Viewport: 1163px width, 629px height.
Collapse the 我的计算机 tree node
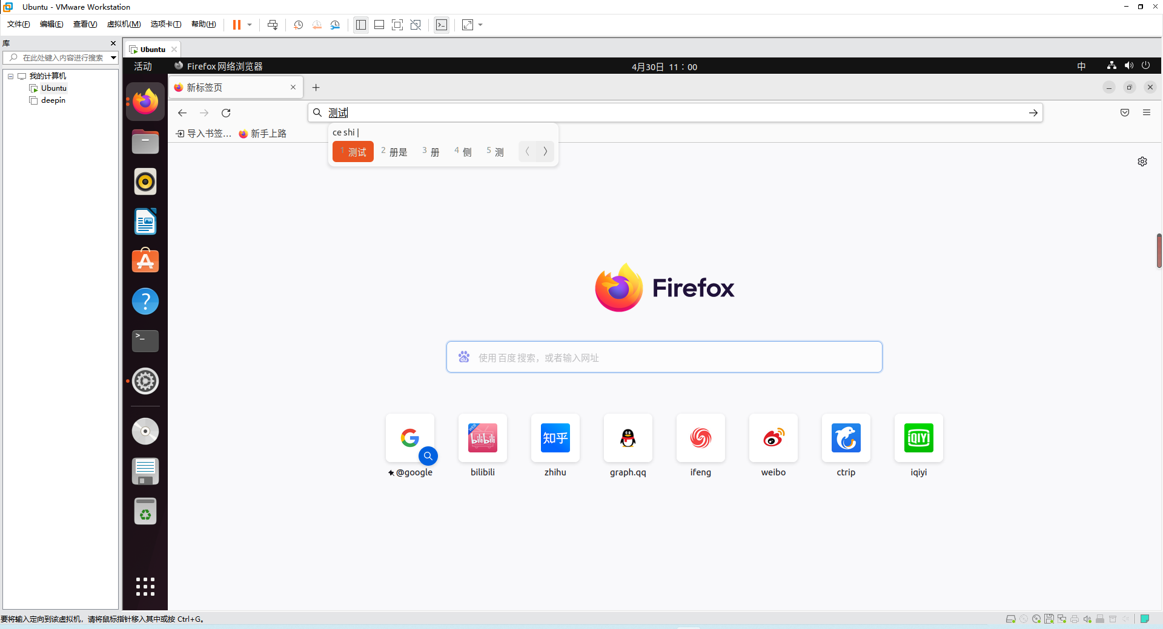pyautogui.click(x=10, y=76)
